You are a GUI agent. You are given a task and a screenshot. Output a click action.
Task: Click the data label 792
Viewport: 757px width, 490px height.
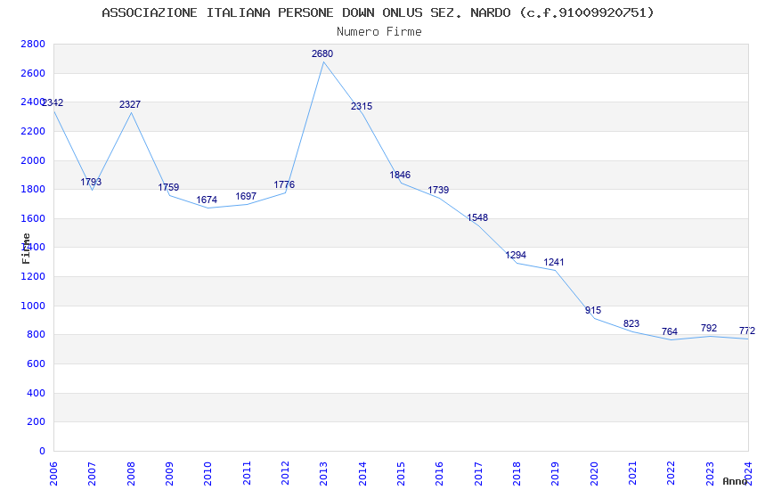pos(709,328)
